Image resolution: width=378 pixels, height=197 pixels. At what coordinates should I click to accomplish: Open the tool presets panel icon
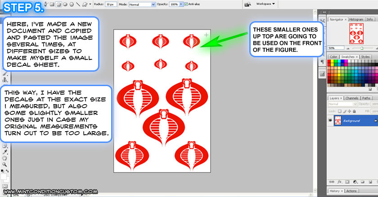click(322, 21)
